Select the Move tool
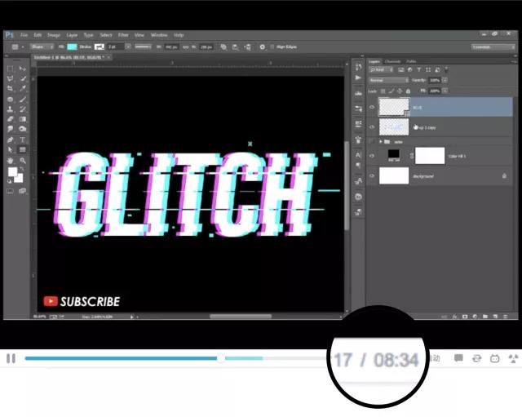522x417 pixels. point(23,69)
